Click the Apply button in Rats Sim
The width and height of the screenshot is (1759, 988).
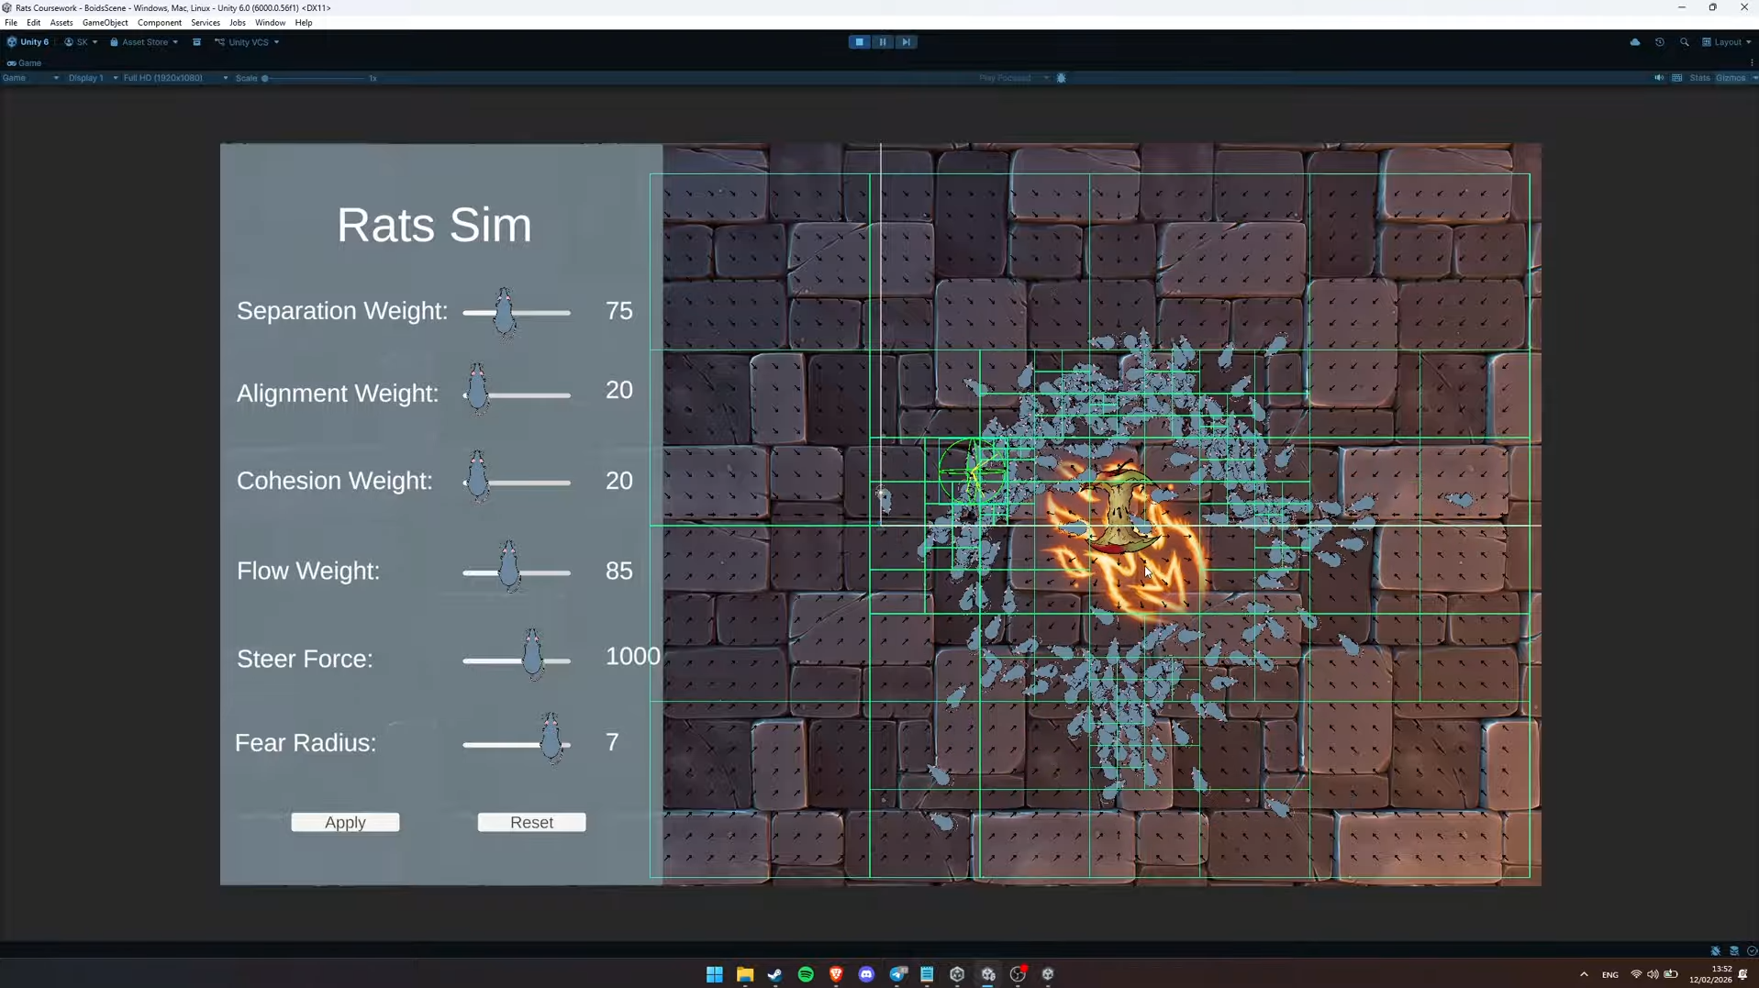345,822
